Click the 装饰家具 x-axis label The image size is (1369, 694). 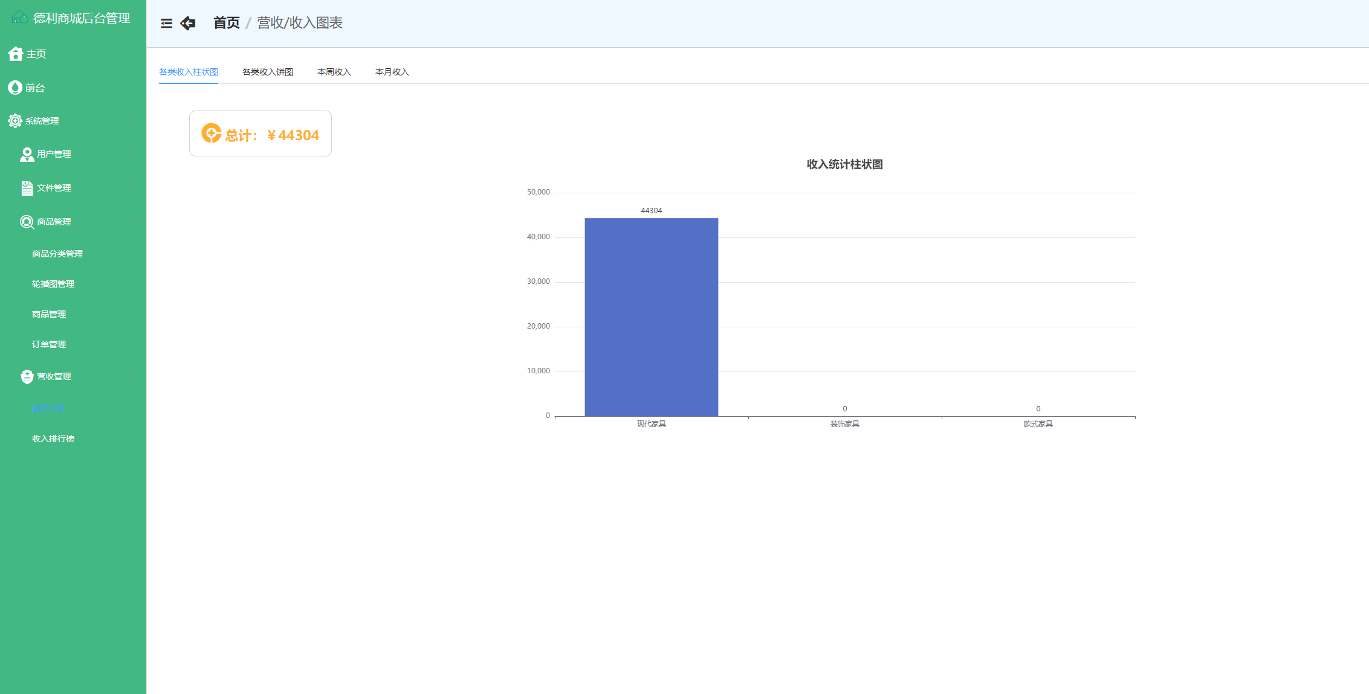point(845,424)
